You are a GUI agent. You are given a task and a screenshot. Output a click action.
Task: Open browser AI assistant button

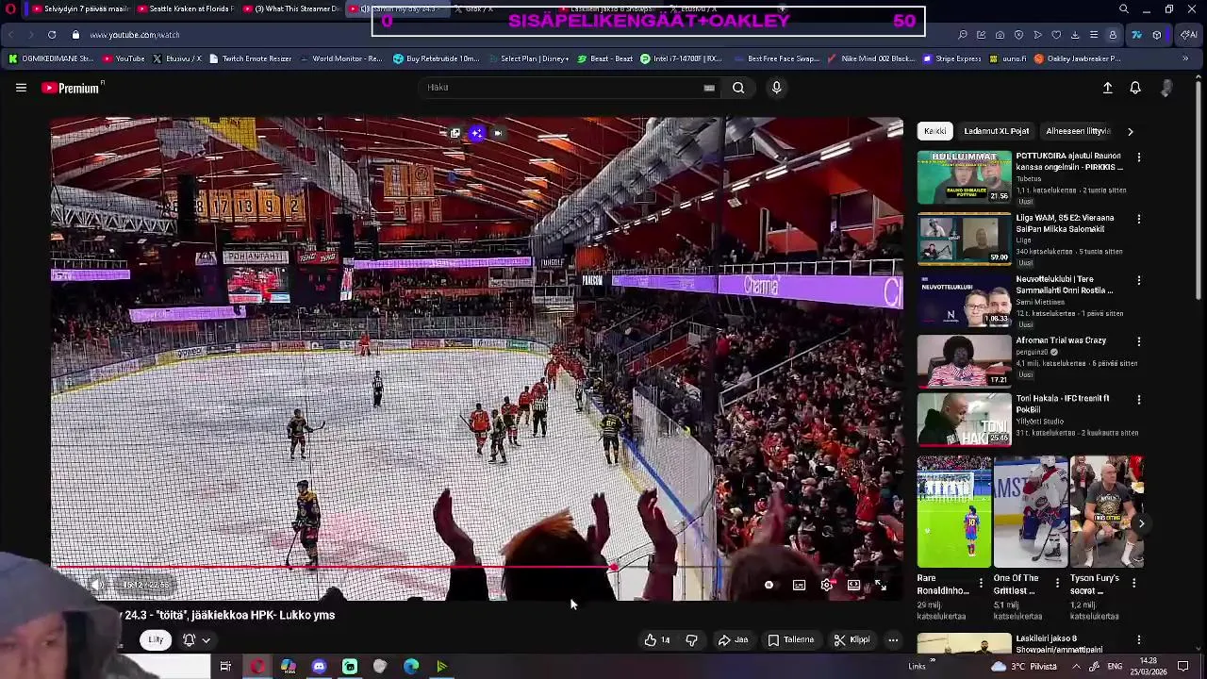[x=1188, y=35]
